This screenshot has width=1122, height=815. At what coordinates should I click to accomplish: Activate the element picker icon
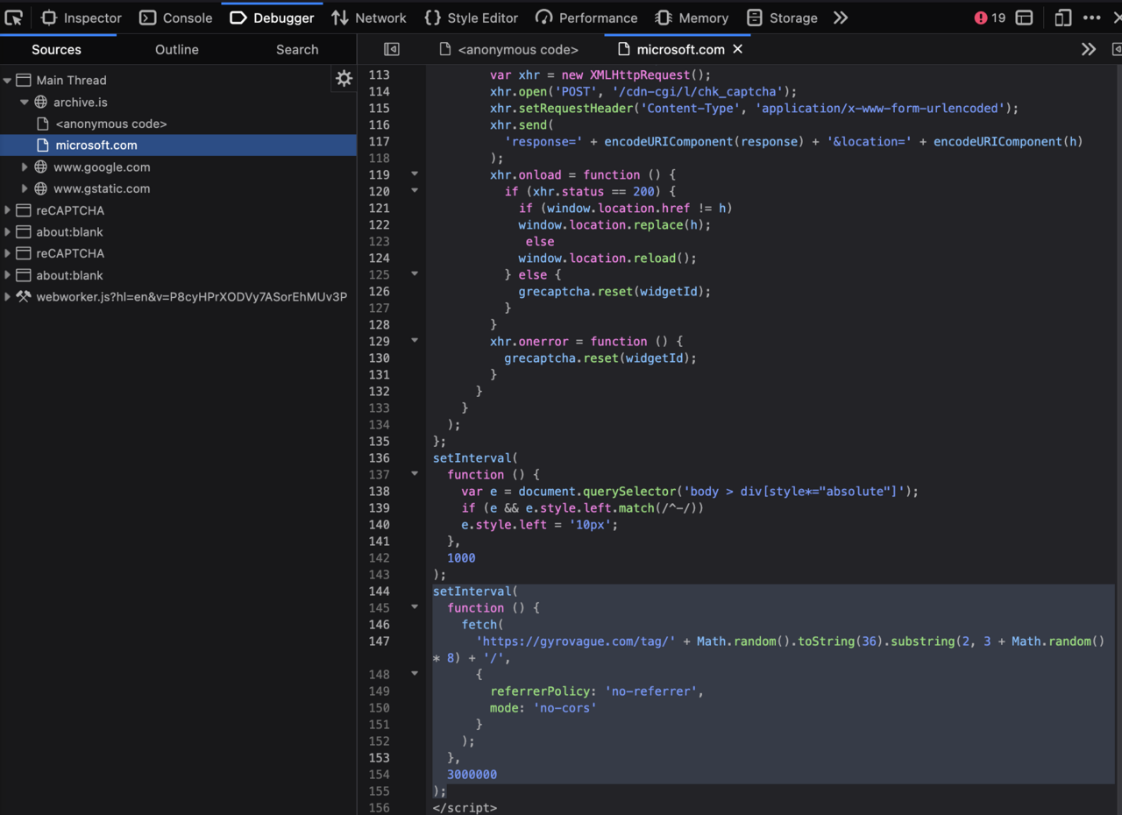14,18
